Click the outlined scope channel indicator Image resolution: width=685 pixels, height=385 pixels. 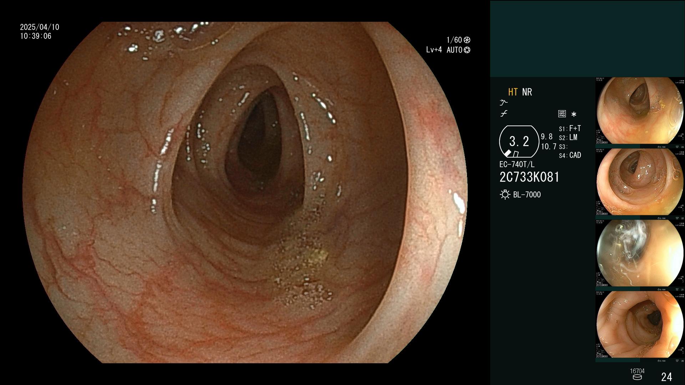[516, 154]
